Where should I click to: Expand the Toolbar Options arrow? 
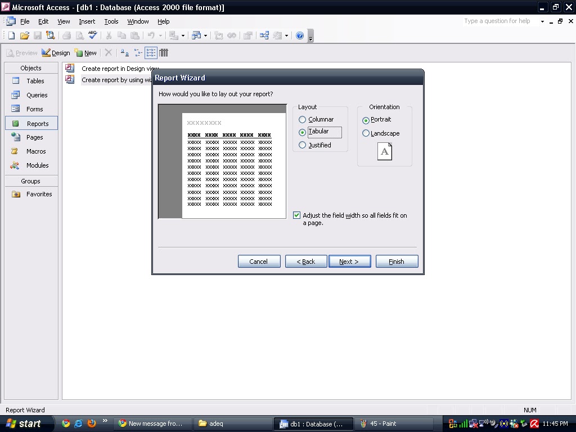tap(310, 37)
